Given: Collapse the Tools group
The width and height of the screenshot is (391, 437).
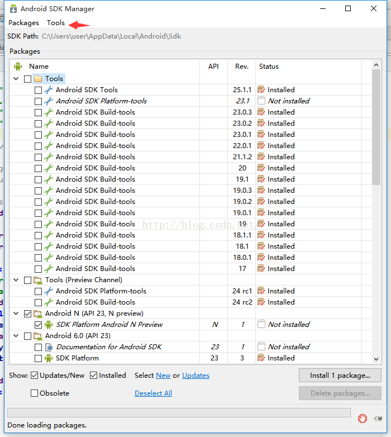Looking at the screenshot, I should click(x=16, y=79).
